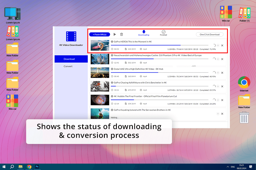Cancel the GoPro Chasing AdVANture download

click(222, 86)
